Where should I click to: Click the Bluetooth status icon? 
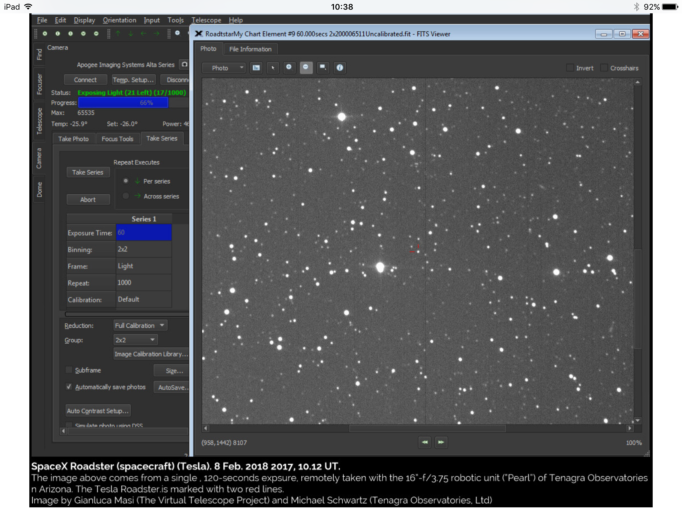pos(636,7)
